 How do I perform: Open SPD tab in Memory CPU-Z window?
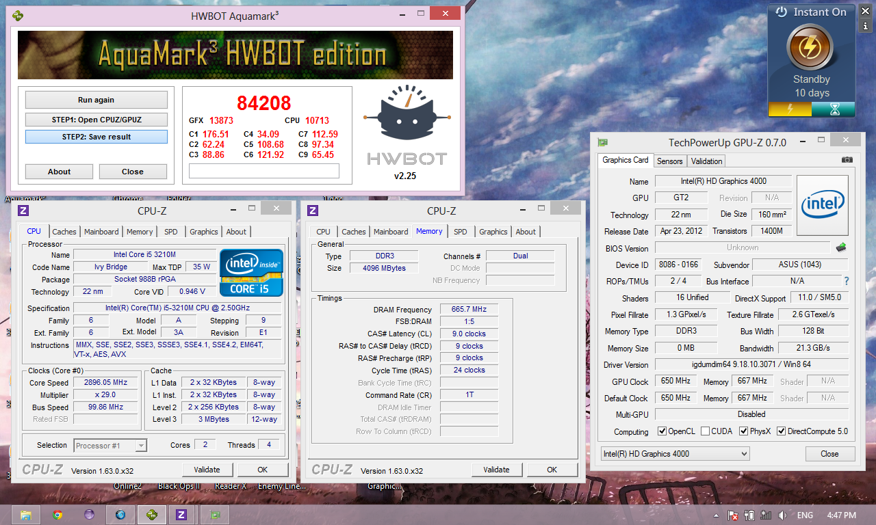pos(461,232)
